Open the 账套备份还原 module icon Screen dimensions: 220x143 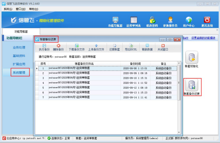coord(192,85)
